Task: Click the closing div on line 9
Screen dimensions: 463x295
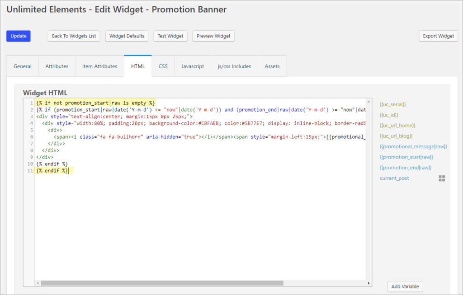Action: [45, 157]
